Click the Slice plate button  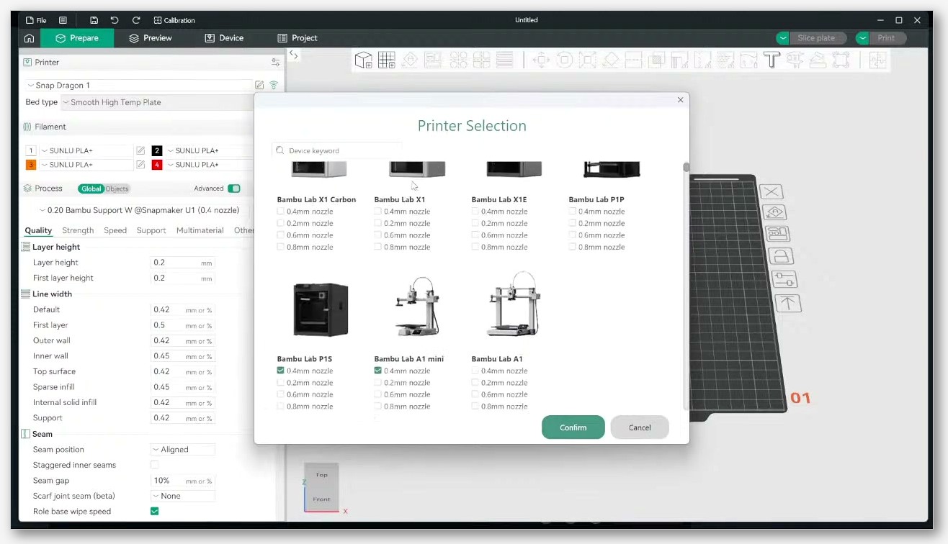(816, 38)
